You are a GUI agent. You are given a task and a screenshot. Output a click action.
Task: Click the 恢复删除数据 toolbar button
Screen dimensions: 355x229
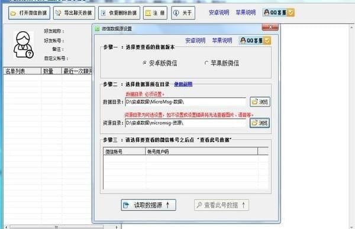[x=119, y=12]
